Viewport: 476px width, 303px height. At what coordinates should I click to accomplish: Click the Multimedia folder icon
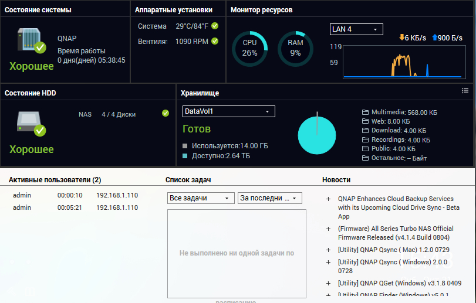tap(366, 112)
